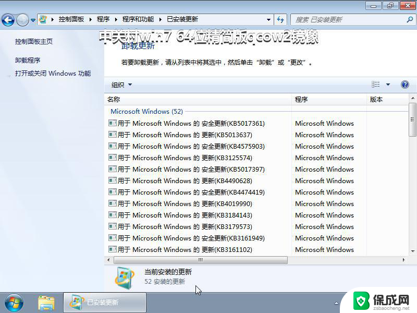Image resolution: width=417 pixels, height=313 pixels.
Task: Open the 组织 dropdown menu
Action: 121,85
